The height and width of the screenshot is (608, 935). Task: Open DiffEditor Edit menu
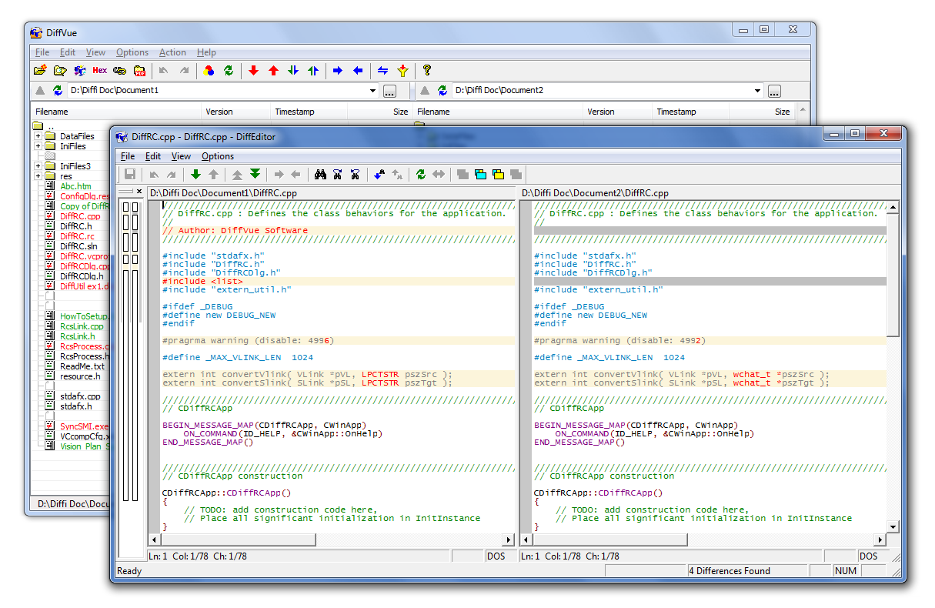point(153,156)
